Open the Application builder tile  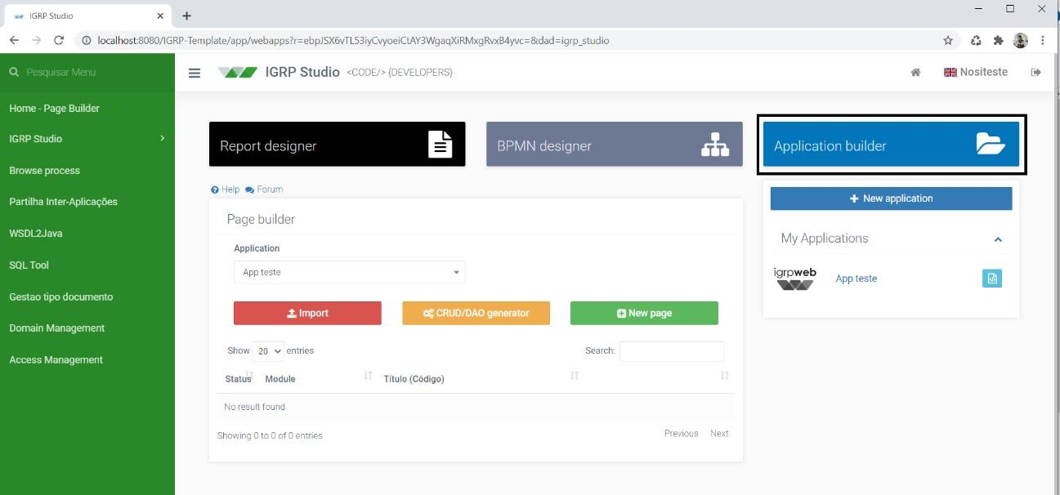(892, 144)
